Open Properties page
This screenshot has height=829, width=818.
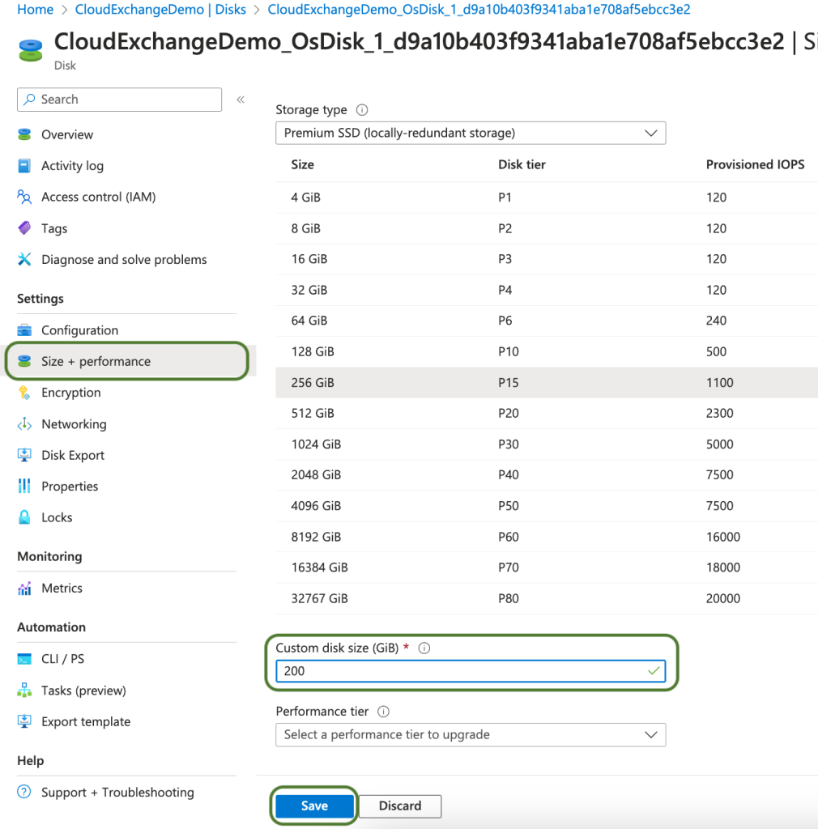(x=70, y=486)
